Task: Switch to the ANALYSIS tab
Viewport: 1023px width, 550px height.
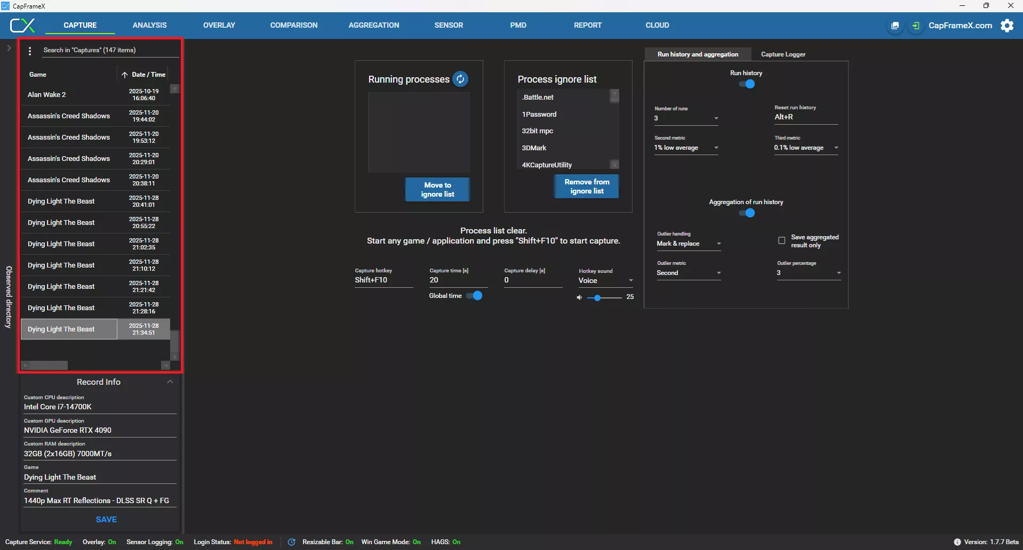Action: click(149, 25)
